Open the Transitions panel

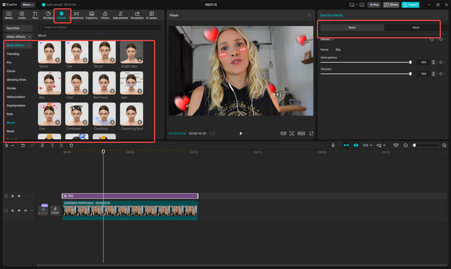pyautogui.click(x=77, y=15)
